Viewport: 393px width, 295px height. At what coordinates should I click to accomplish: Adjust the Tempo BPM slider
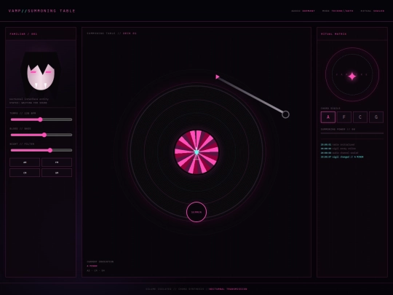click(41, 119)
